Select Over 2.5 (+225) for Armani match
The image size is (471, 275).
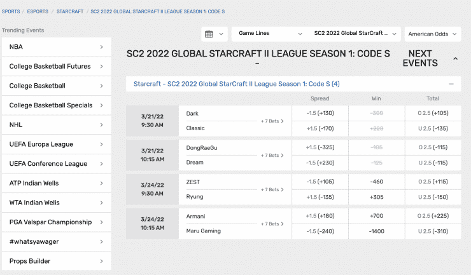point(433,216)
